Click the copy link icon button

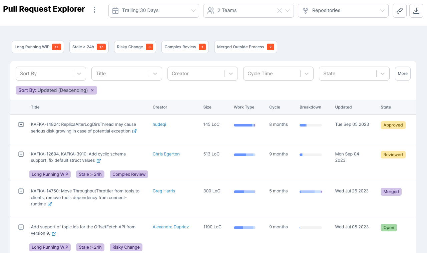(x=399, y=11)
